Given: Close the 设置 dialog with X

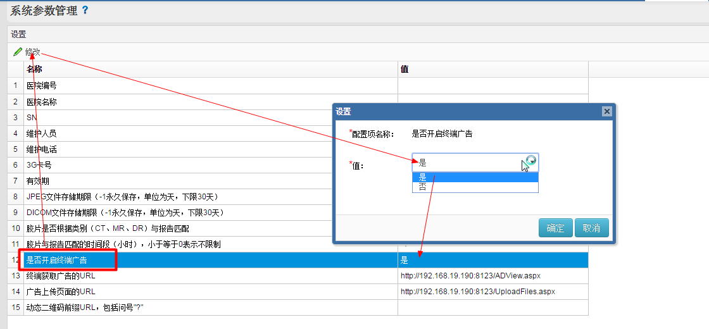Looking at the screenshot, I should [x=606, y=111].
